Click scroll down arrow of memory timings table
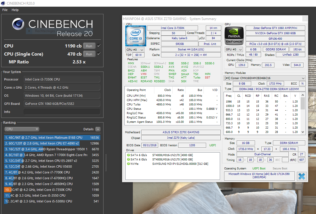 point(303,132)
